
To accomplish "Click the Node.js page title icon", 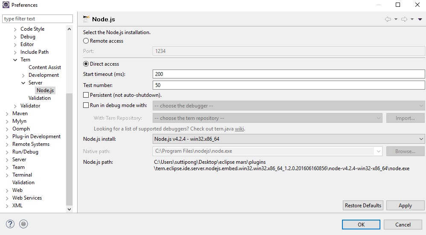I will (86, 19).
